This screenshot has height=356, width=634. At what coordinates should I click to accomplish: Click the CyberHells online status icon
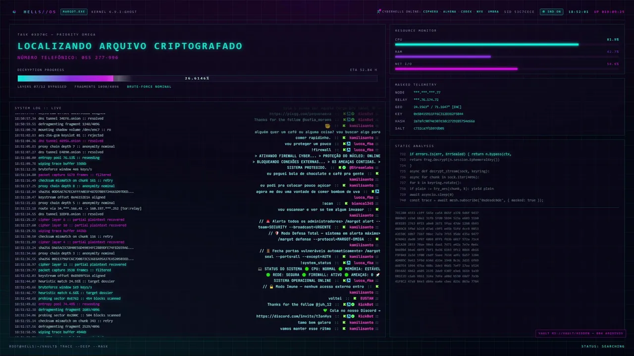click(378, 11)
